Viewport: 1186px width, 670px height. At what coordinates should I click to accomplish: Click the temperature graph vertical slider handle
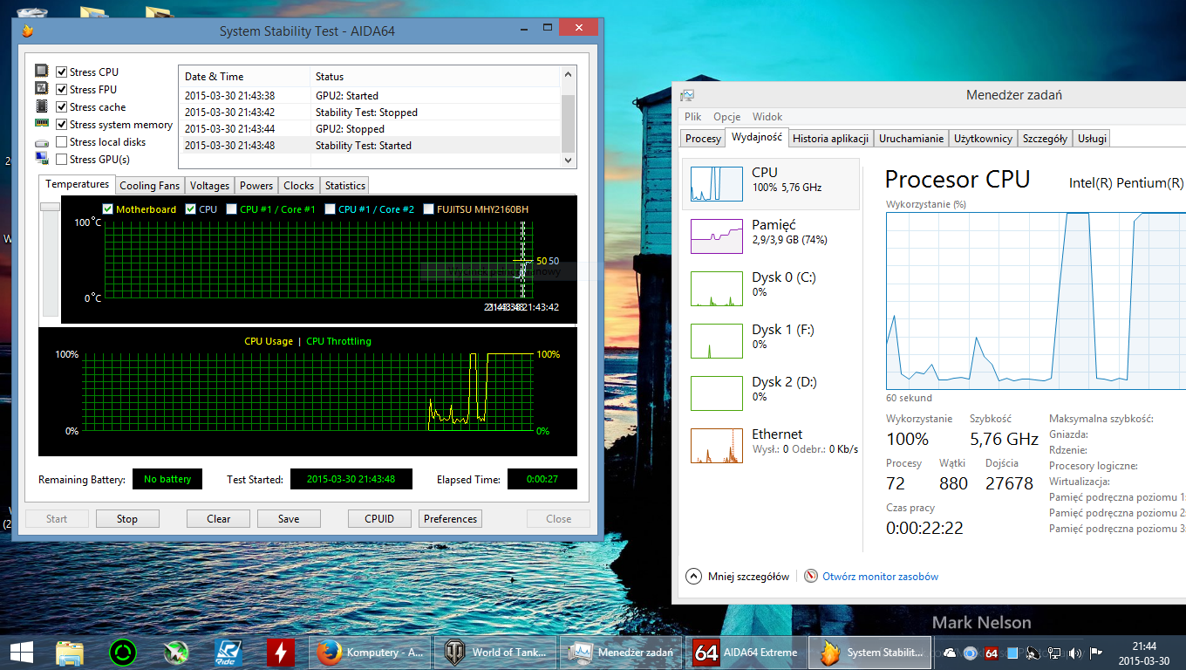coord(51,207)
